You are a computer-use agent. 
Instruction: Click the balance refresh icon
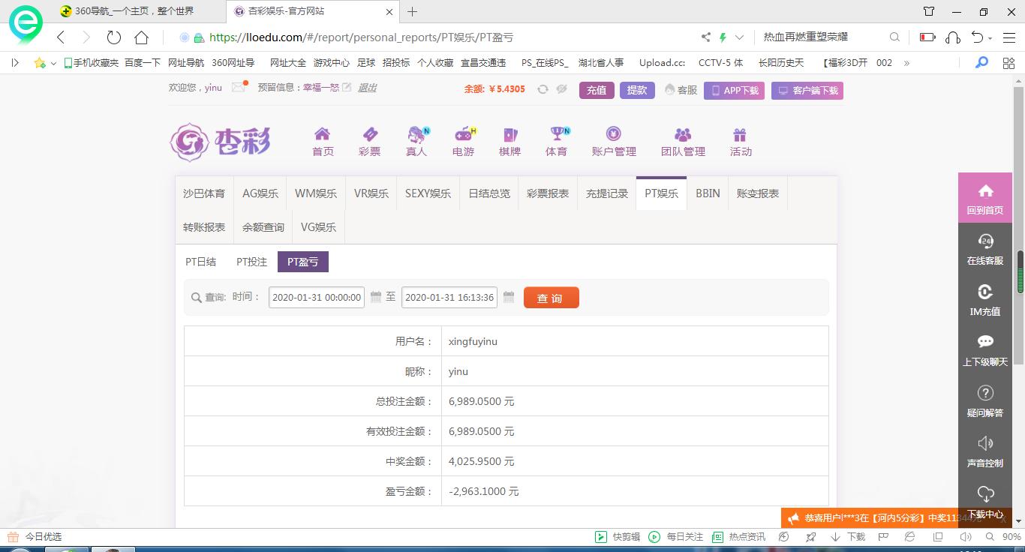(543, 89)
